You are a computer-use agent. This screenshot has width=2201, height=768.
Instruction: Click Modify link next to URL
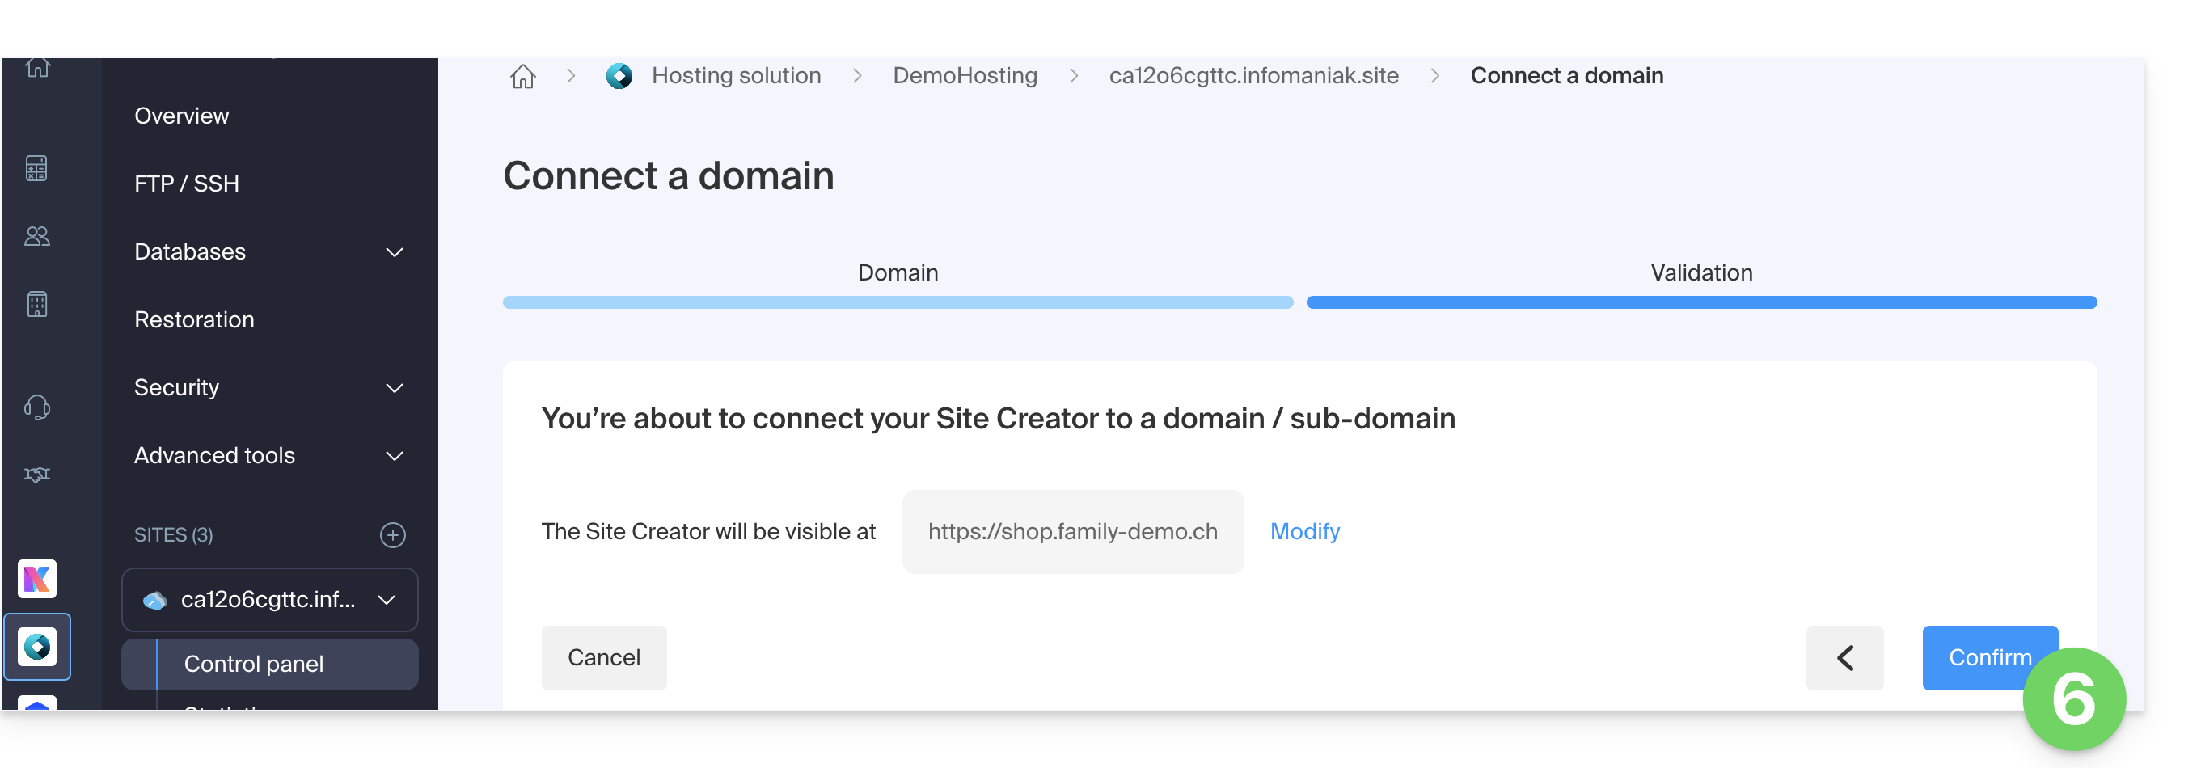pos(1305,531)
